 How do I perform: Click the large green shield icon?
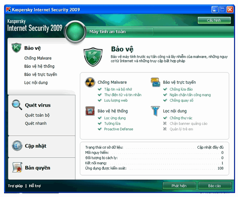[93, 57]
